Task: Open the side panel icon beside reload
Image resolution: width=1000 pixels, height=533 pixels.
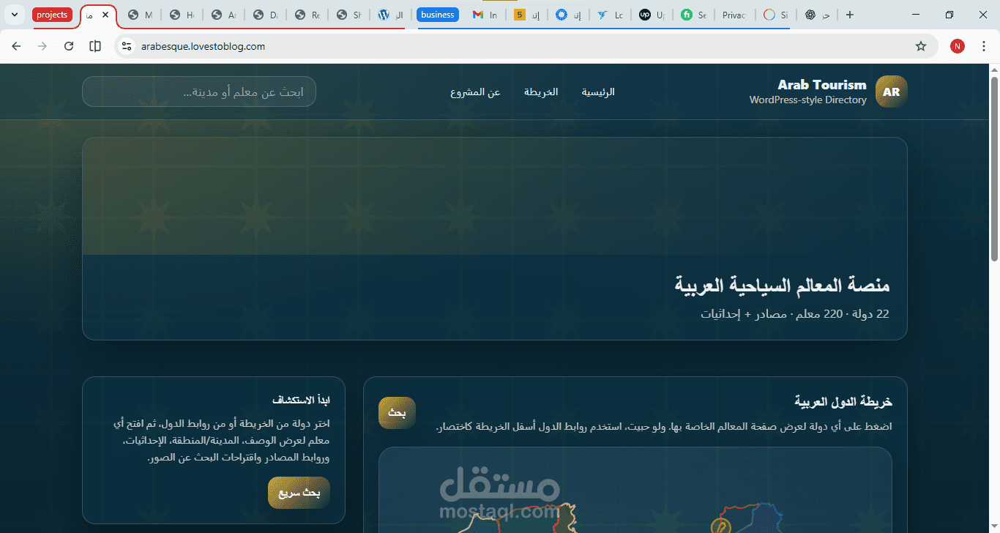Action: coord(95,46)
